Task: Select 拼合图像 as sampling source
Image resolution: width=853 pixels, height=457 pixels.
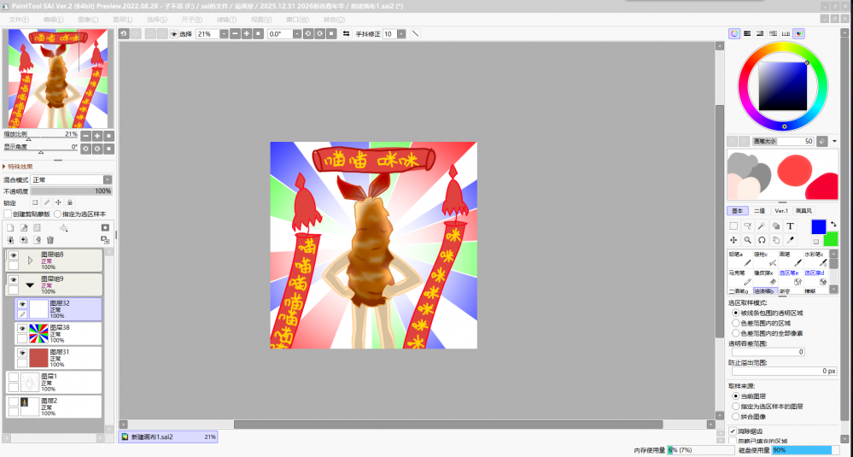Action: [x=735, y=416]
